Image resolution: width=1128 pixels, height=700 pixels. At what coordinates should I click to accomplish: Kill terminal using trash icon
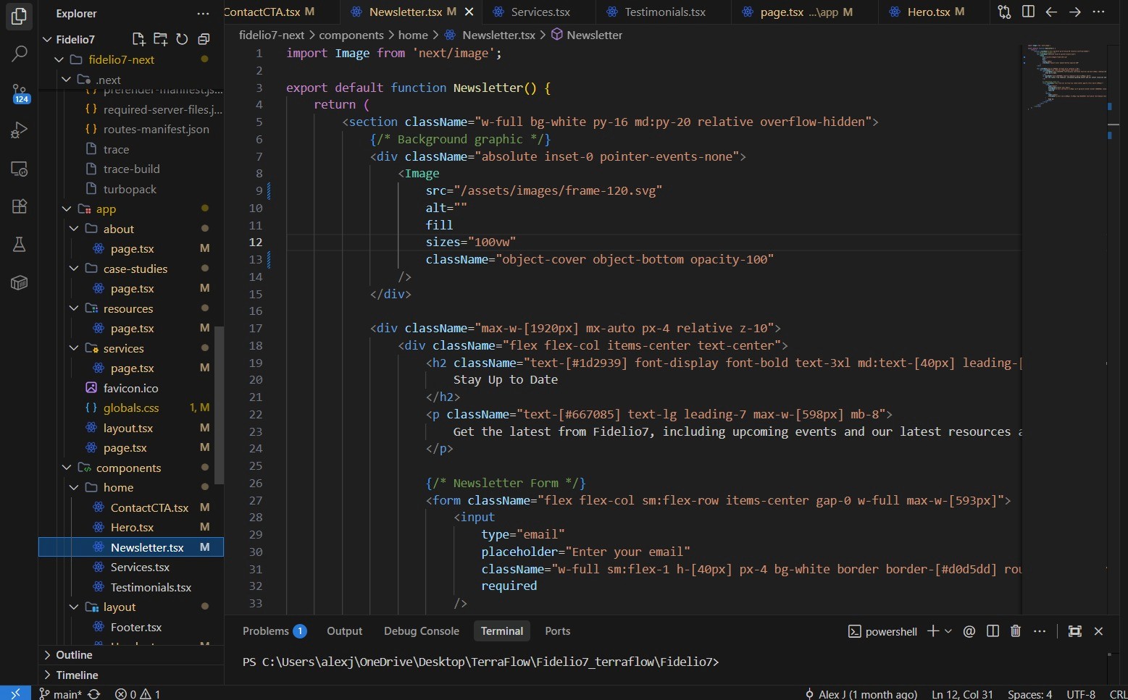coord(1016,631)
